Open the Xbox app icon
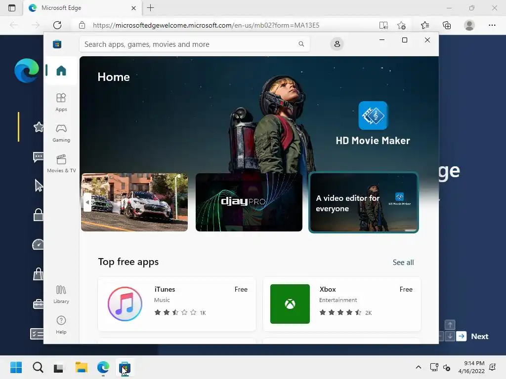The height and width of the screenshot is (379, 506). coord(290,304)
